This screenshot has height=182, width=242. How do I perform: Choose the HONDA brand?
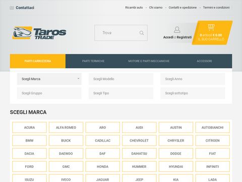coord(102,166)
